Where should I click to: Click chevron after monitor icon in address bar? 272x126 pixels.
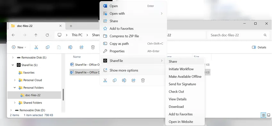tap(67, 35)
